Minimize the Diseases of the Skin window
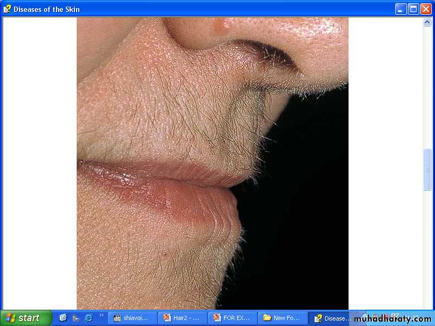Viewport: 435px width, 326px height. tap(401, 9)
